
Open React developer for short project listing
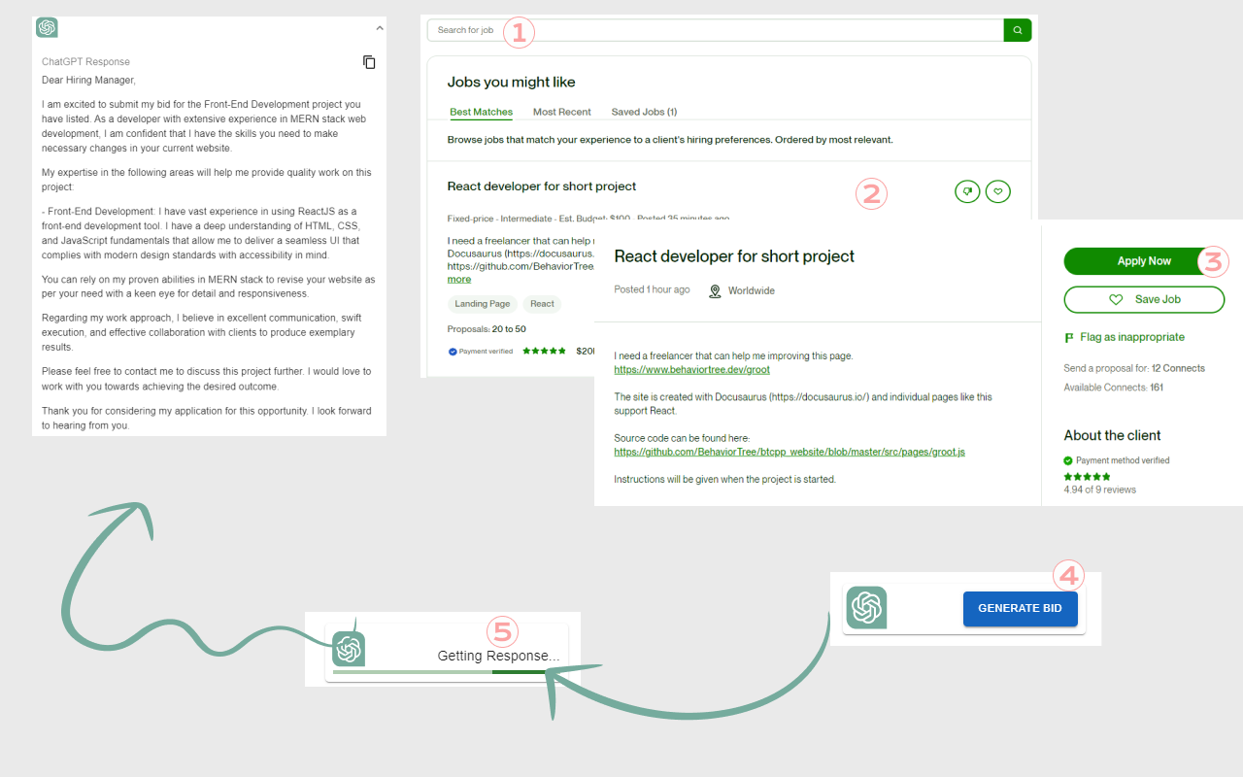coord(542,186)
